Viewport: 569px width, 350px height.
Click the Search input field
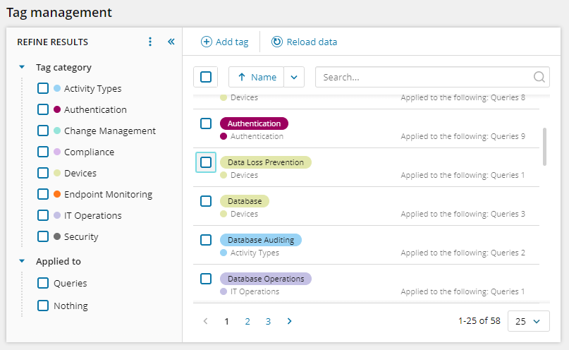[x=432, y=77]
